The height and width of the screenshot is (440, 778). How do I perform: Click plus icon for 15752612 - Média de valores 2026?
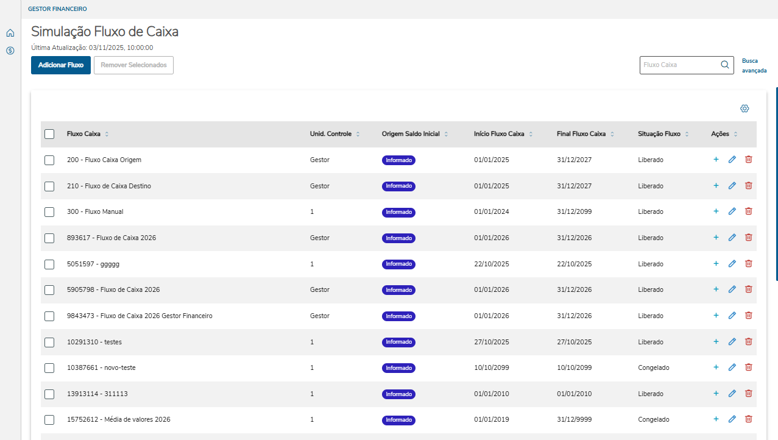(x=716, y=419)
